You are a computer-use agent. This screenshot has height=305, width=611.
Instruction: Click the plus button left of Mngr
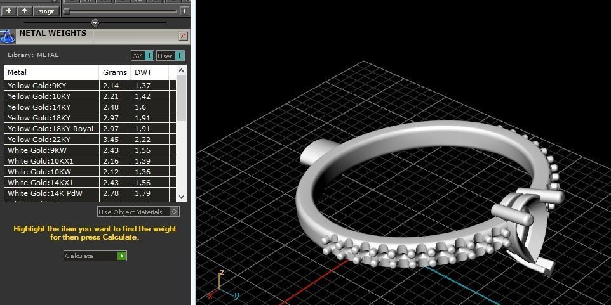click(8, 11)
